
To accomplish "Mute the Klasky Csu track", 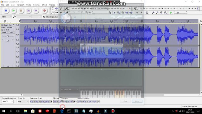I will click(4, 32).
